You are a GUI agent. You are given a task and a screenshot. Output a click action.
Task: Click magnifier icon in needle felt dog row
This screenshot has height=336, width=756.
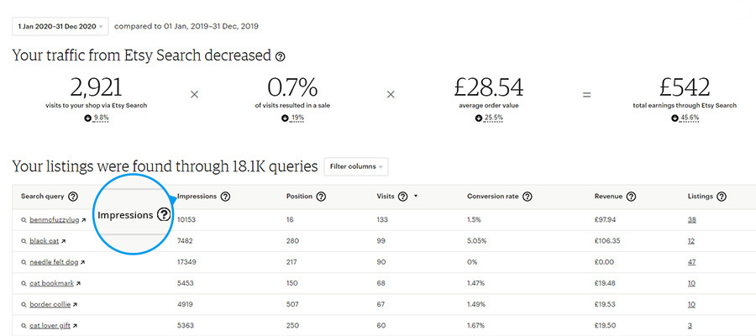click(24, 262)
